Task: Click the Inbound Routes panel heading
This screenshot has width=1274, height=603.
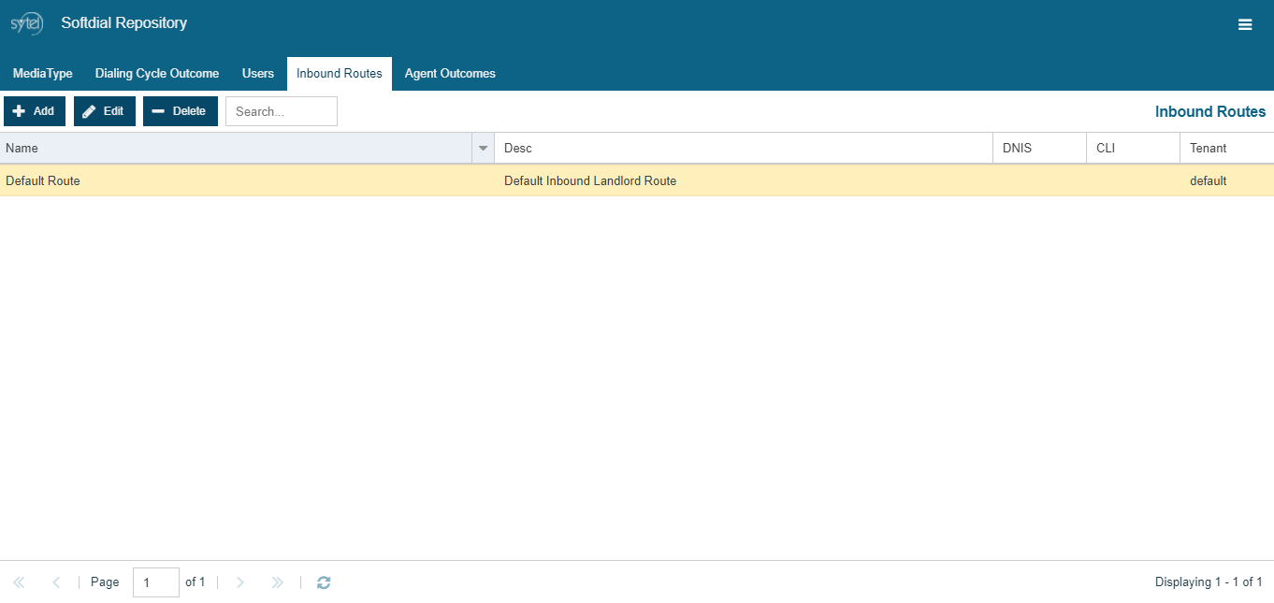Action: (x=1210, y=112)
